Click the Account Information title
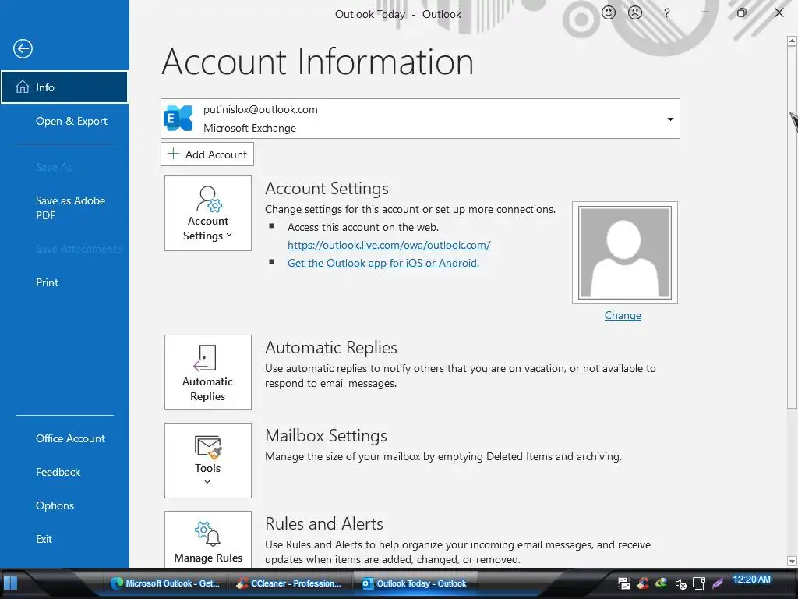Viewport: 798px width, 599px height. (x=318, y=62)
